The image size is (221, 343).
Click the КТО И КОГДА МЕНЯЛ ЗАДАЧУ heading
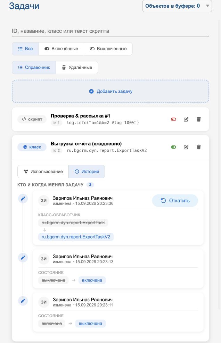(x=50, y=185)
